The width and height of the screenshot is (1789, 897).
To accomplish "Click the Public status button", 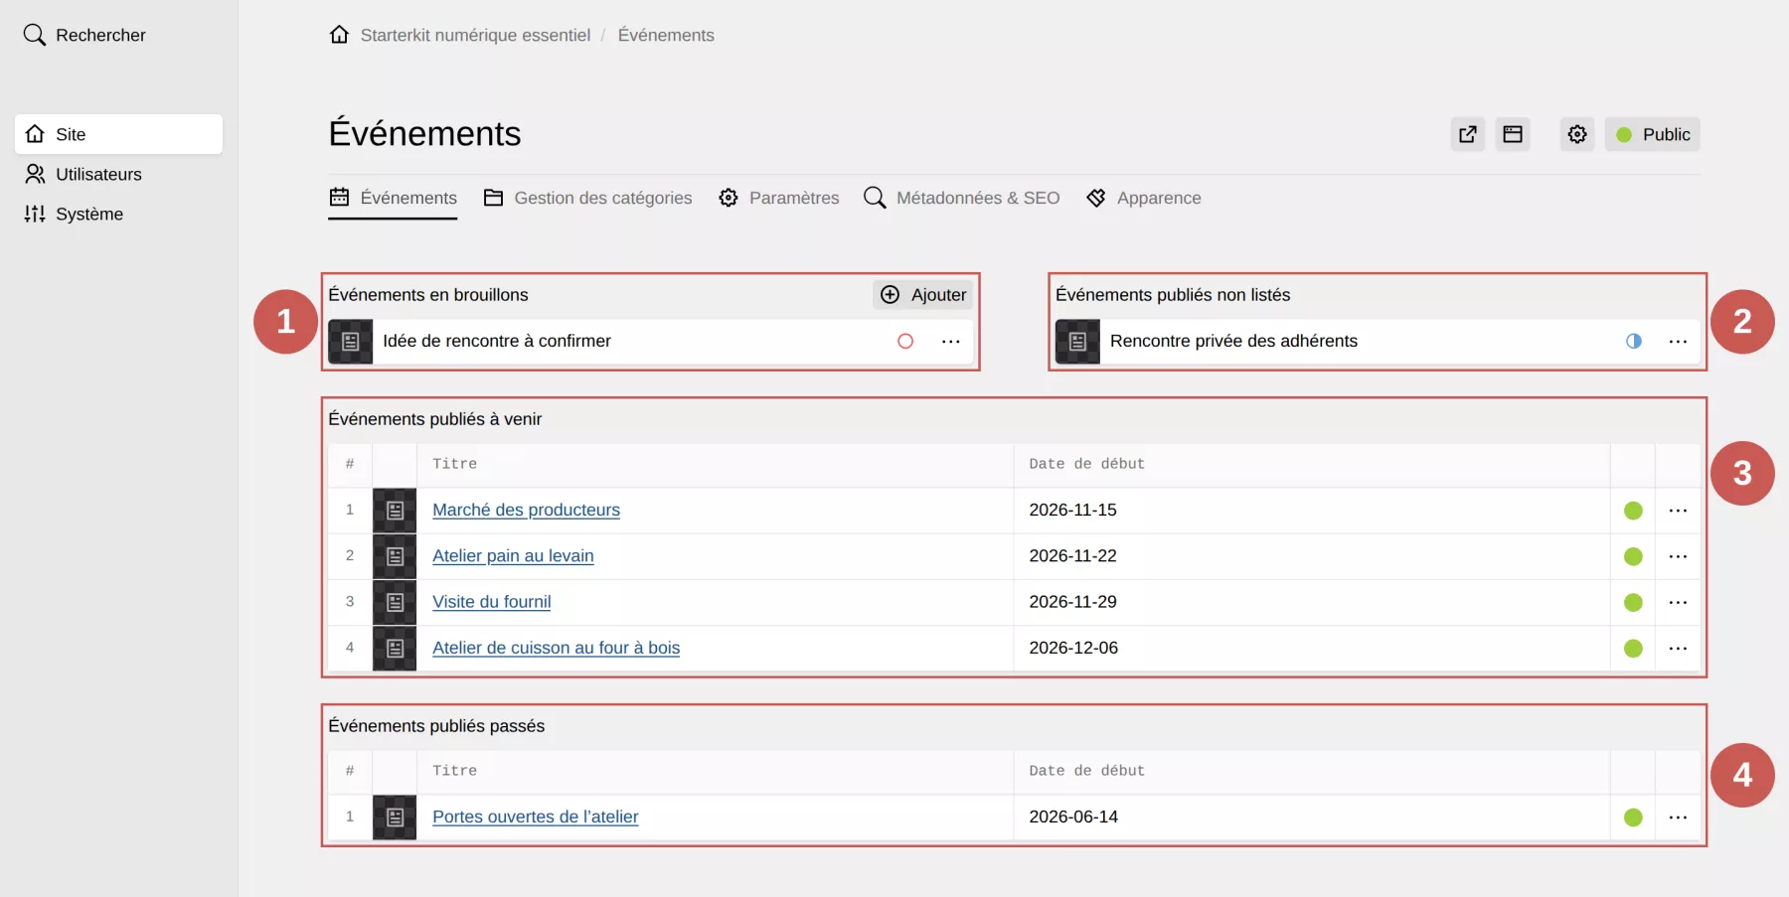I will 1652,134.
